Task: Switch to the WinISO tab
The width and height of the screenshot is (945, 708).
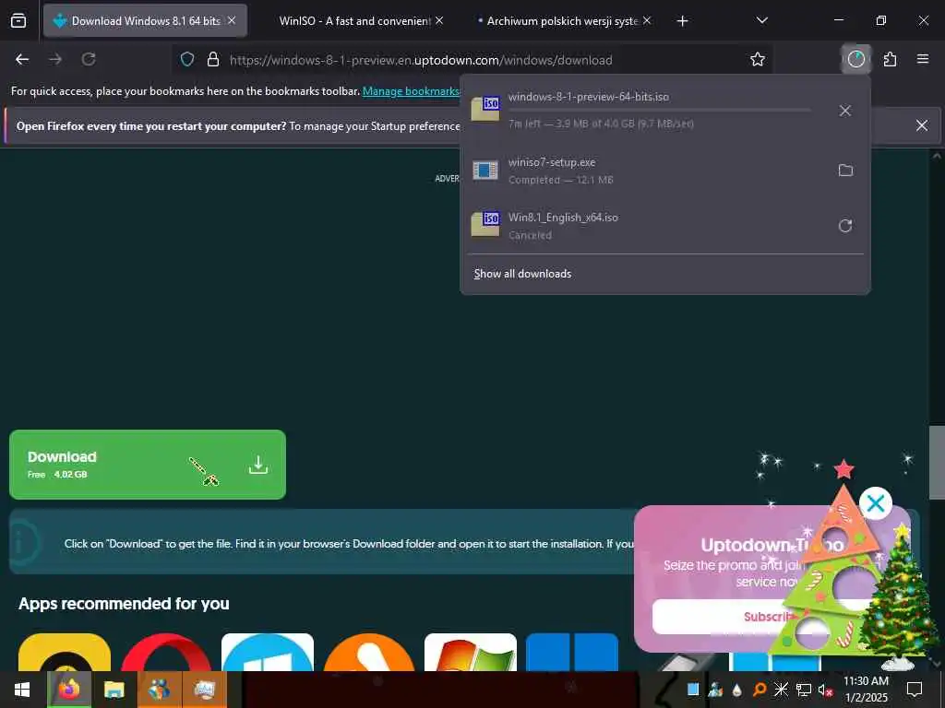Action: pos(354,21)
